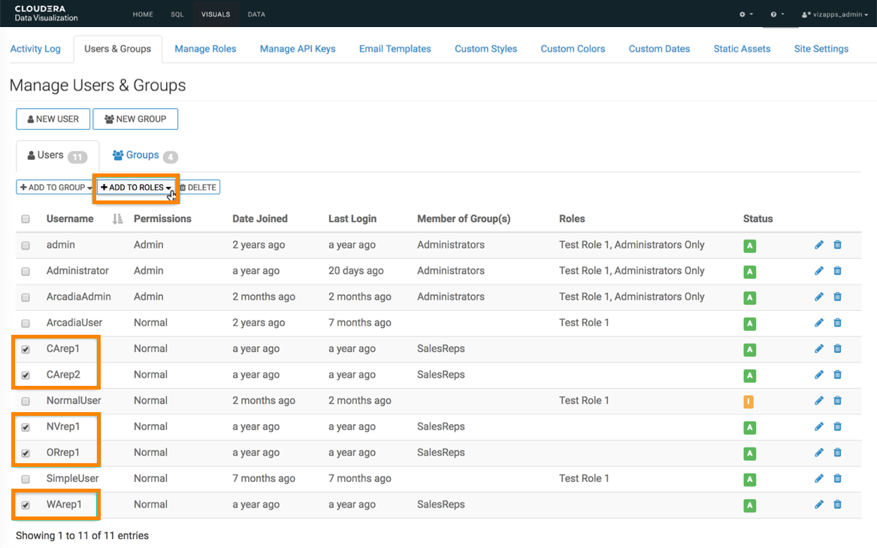Viewport: 877px width, 548px height.
Task: Open the ADD TO ROLES dropdown
Action: (x=135, y=187)
